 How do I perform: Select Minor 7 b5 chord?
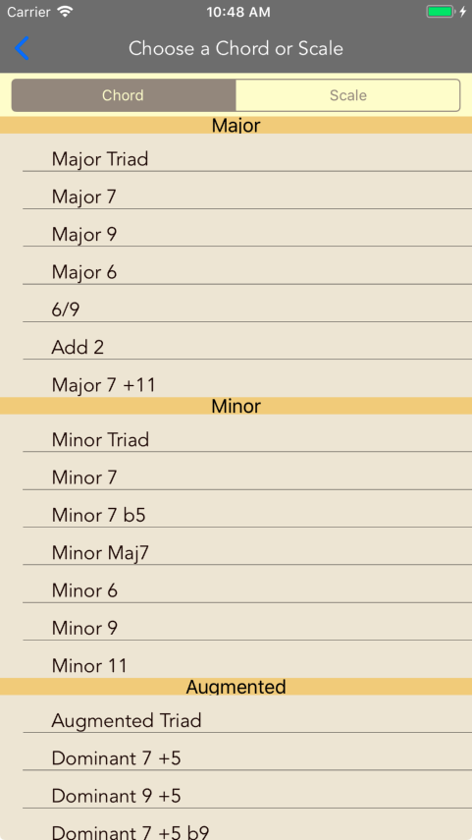(x=236, y=508)
